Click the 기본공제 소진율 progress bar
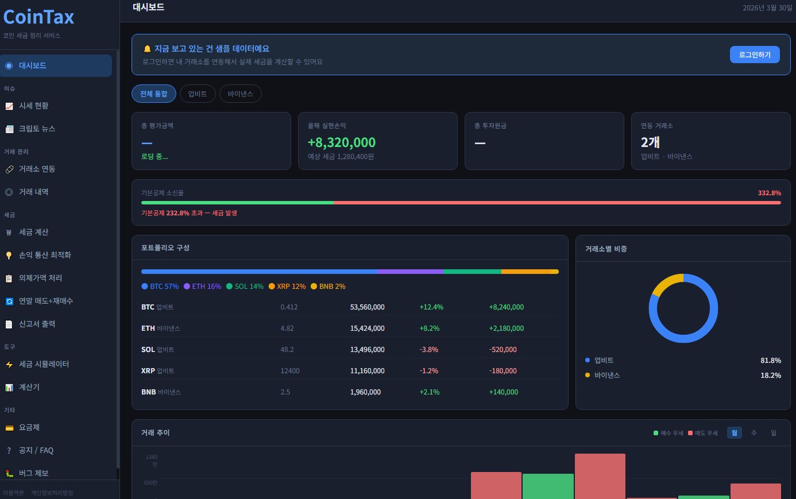The image size is (796, 499). 461,203
